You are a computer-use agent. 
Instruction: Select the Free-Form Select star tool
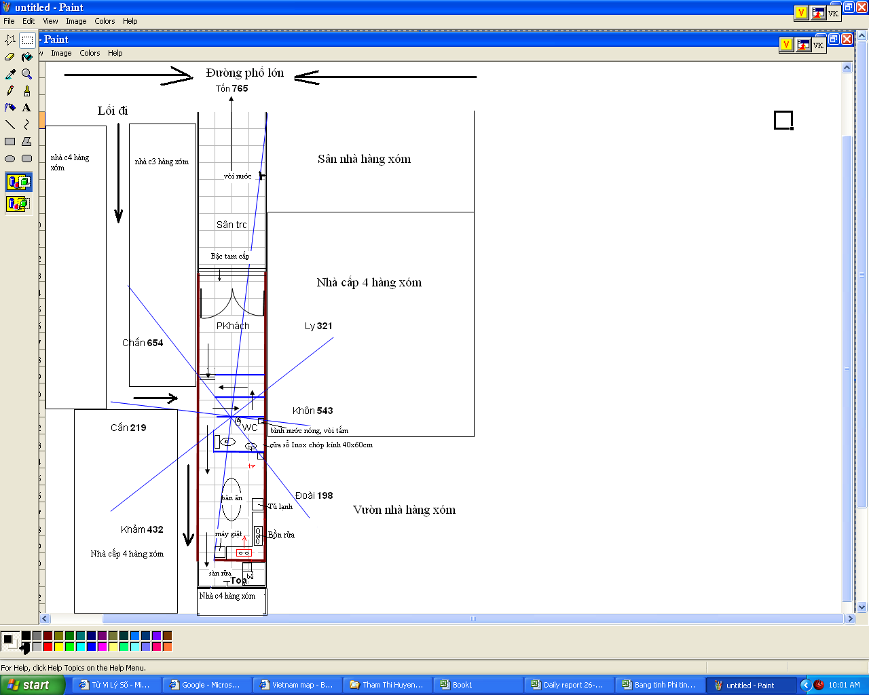tap(10, 40)
